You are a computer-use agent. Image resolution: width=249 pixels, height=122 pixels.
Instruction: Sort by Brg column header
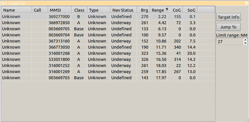(x=144, y=10)
